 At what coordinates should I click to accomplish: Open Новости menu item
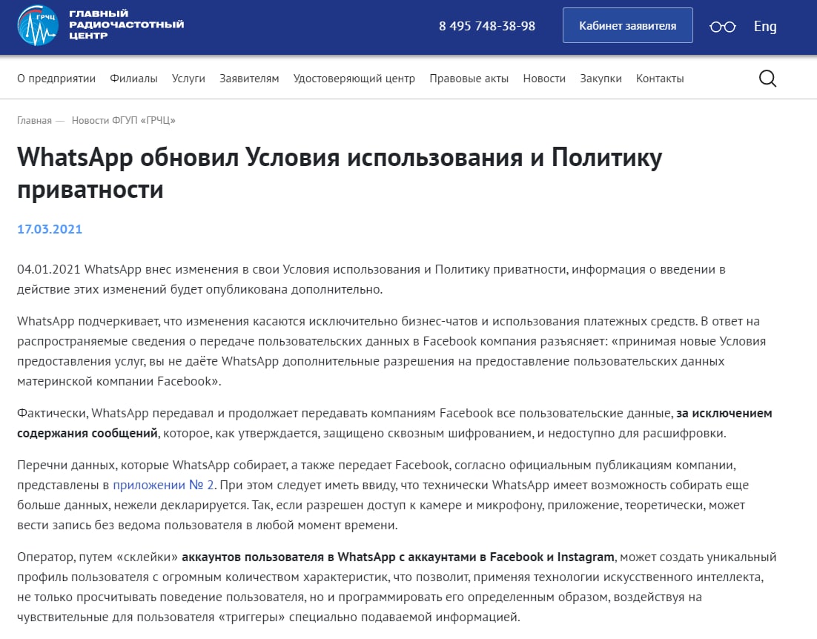pos(544,79)
